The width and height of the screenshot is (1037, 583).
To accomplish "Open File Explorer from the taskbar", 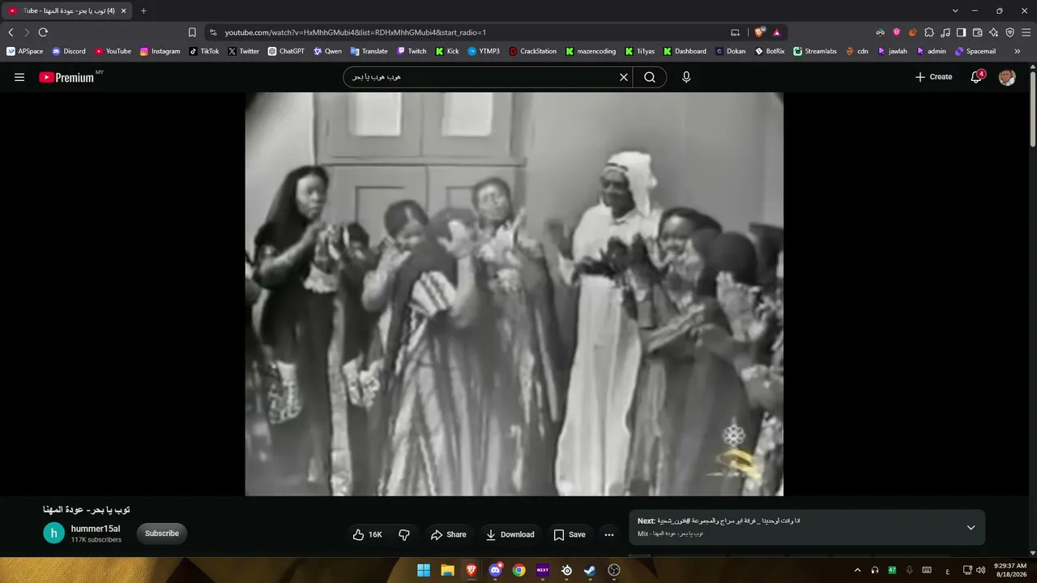I will (447, 570).
